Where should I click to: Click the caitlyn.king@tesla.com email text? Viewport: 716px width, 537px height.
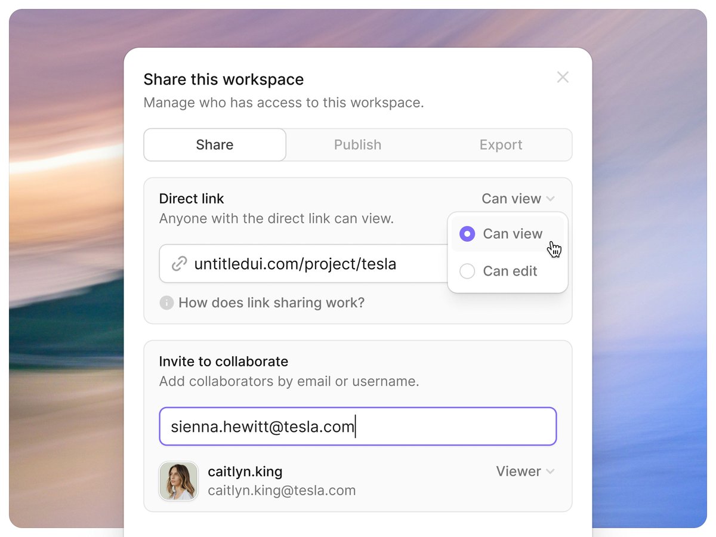tap(282, 491)
